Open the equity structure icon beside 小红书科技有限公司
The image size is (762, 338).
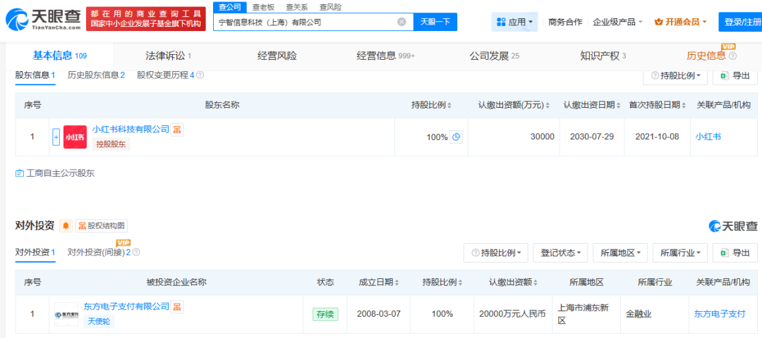click(x=178, y=130)
